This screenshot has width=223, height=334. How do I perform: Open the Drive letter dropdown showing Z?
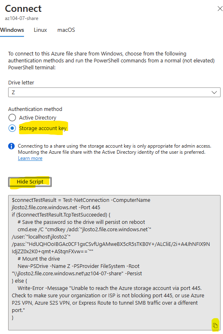[x=114, y=92]
